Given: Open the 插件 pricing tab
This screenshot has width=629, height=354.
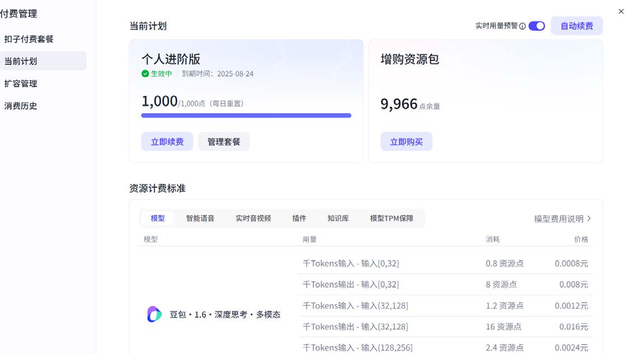Looking at the screenshot, I should 299,218.
